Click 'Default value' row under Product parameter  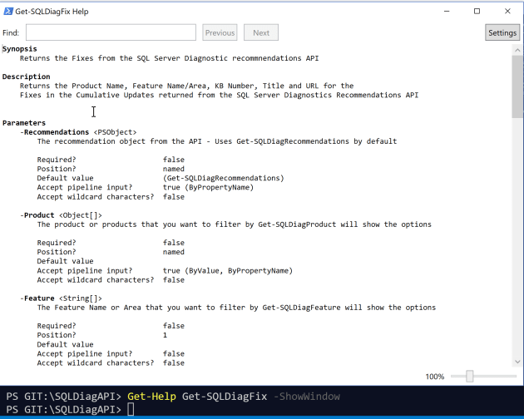click(x=65, y=261)
